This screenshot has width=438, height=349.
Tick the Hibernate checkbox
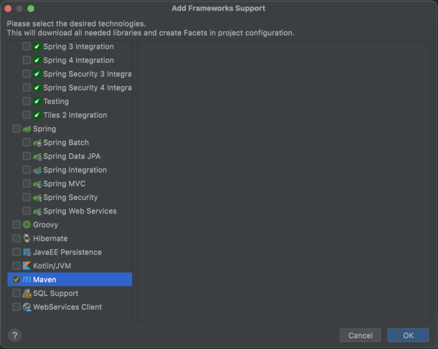tap(17, 238)
